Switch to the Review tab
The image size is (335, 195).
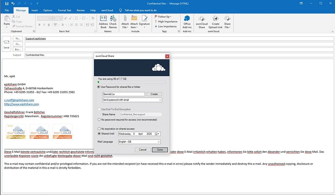tap(80, 10)
